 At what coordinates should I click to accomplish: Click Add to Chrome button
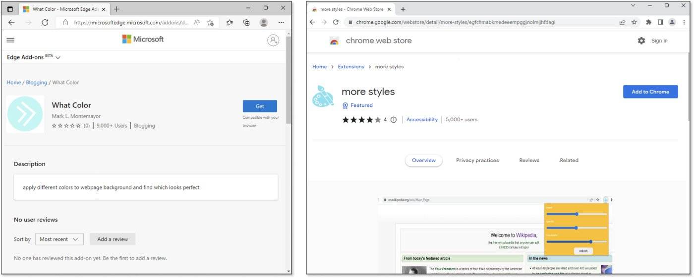pyautogui.click(x=650, y=92)
